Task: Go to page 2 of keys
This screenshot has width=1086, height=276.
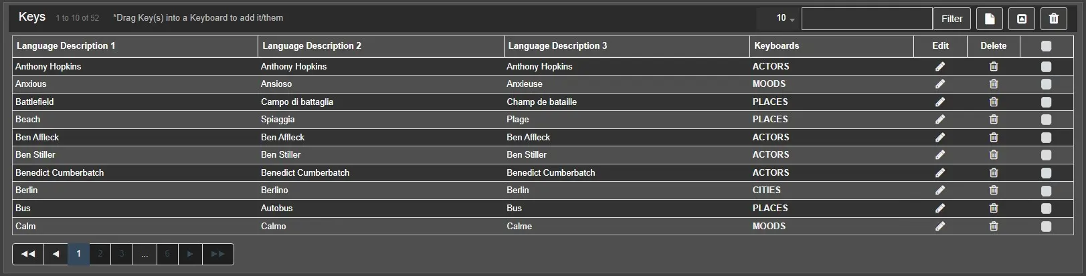Action: tap(100, 254)
